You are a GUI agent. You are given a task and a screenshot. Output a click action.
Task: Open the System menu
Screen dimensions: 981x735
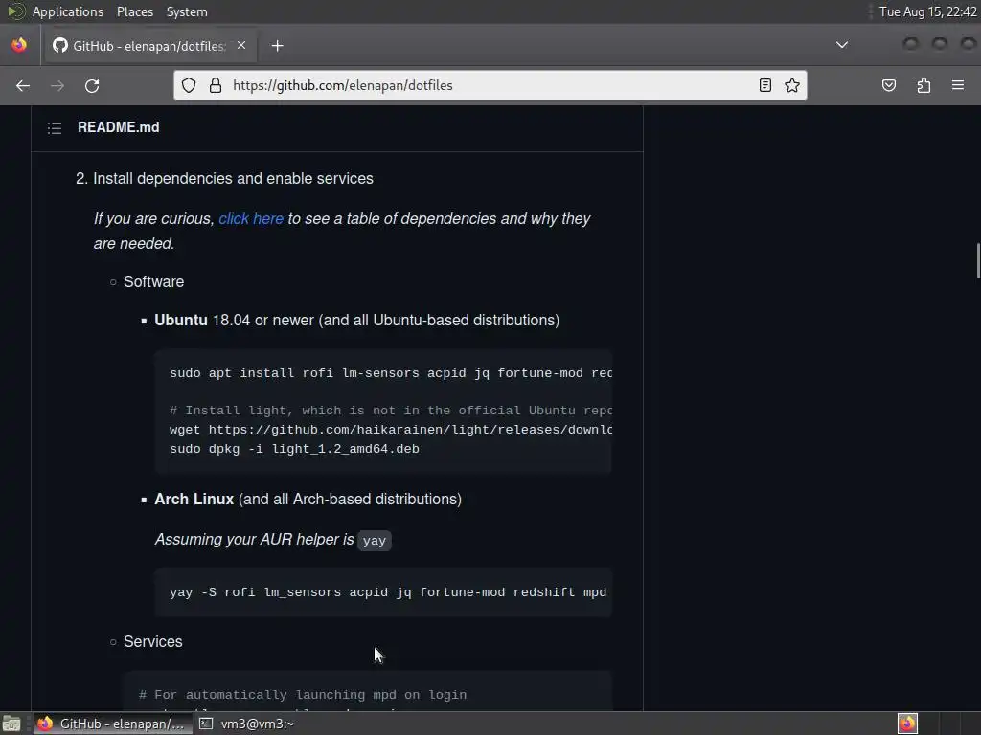pos(187,11)
